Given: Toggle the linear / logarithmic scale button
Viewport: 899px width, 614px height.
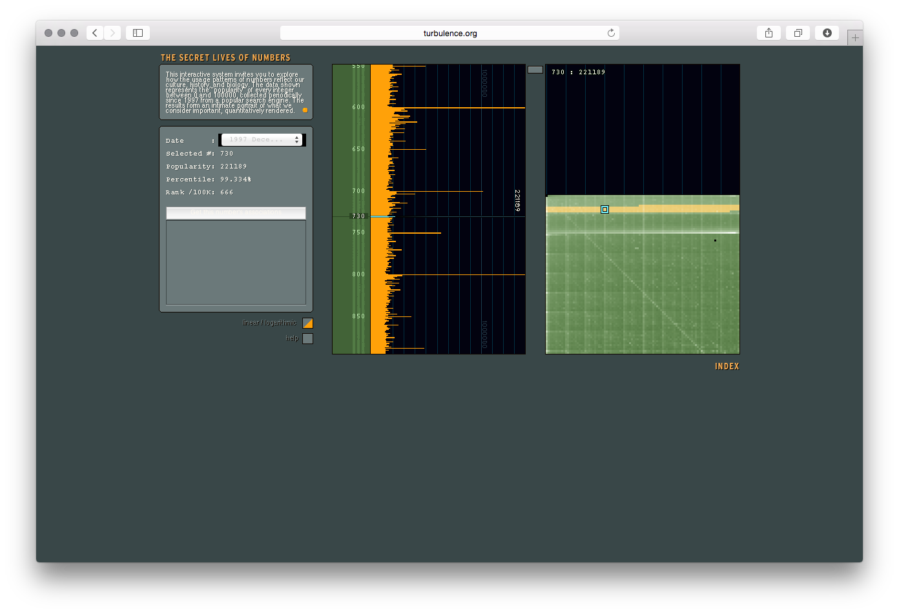Looking at the screenshot, I should [x=307, y=323].
